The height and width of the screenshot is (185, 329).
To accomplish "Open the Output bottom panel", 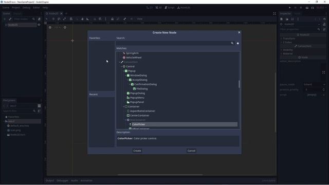I will pyautogui.click(x=50, y=180).
